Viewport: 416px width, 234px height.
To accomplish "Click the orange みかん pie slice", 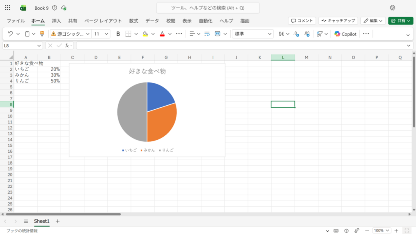I will 160,122.
